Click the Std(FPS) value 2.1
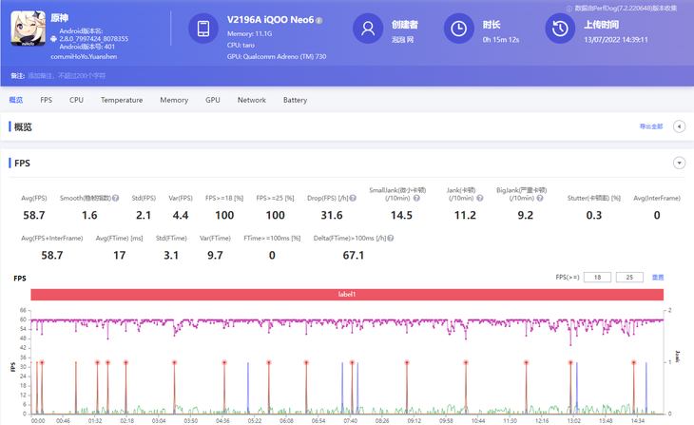Viewport: 694px width, 425px height. (144, 216)
